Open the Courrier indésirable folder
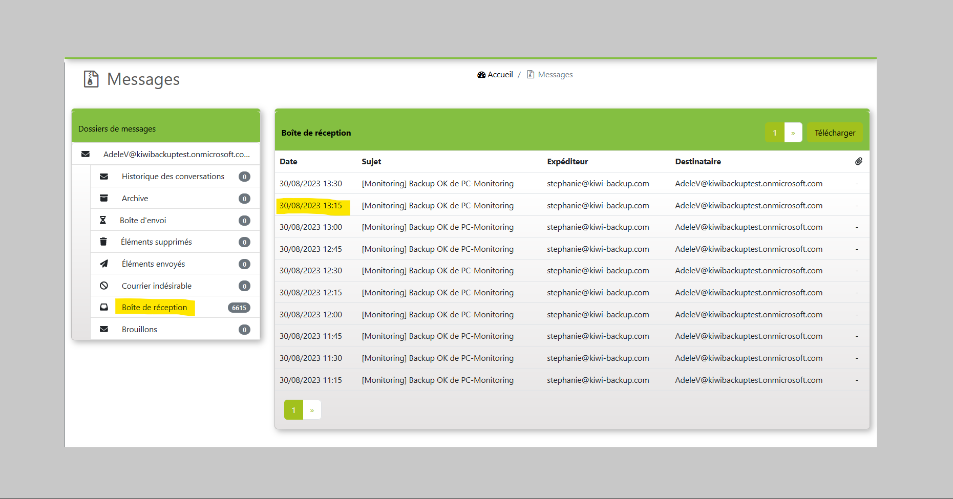The height and width of the screenshot is (499, 953). (175, 286)
